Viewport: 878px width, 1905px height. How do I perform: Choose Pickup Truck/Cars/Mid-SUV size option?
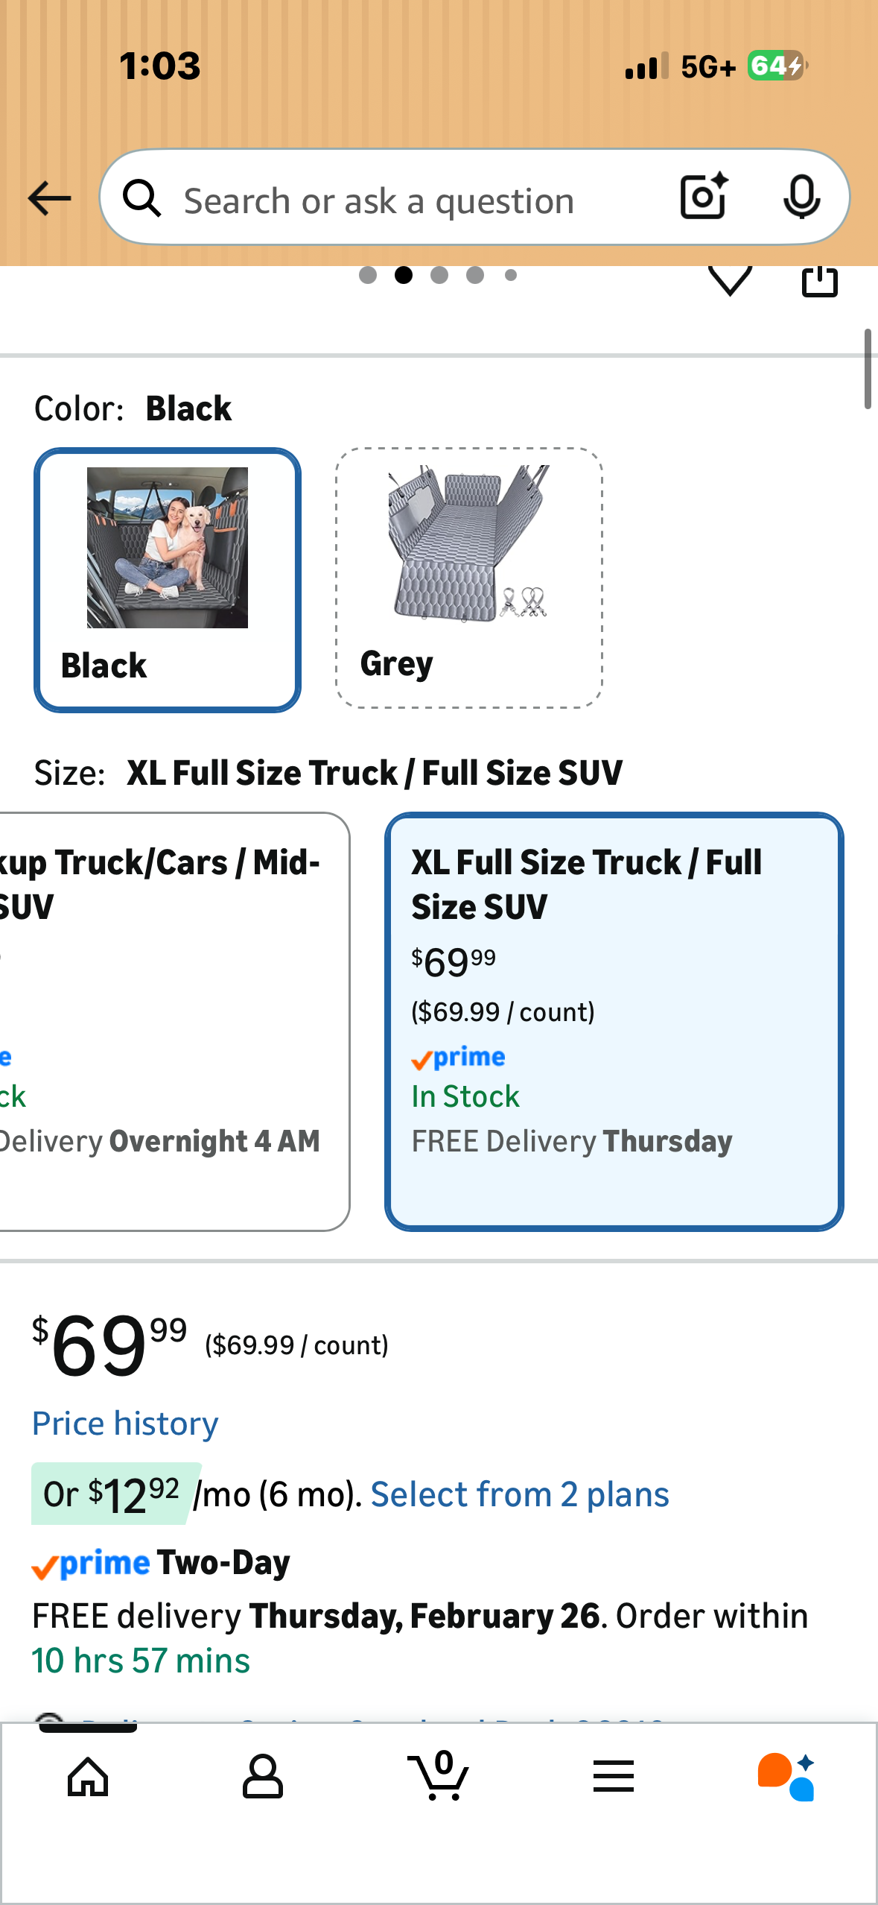[173, 1021]
